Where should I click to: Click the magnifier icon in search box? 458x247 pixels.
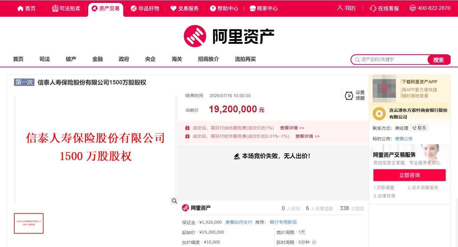(357, 60)
